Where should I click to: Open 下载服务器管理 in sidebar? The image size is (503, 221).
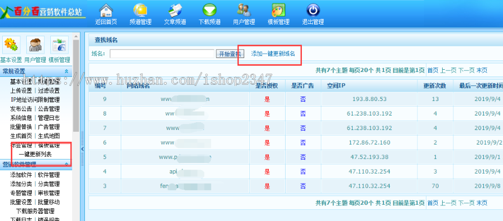pyautogui.click(x=35, y=211)
